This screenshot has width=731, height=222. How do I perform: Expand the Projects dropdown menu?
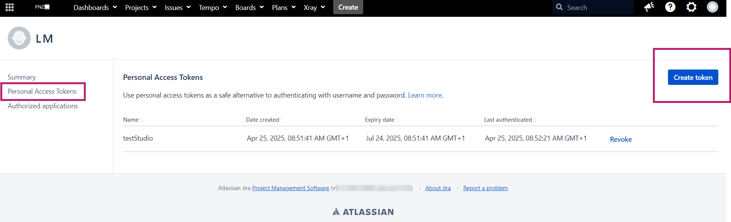[141, 7]
